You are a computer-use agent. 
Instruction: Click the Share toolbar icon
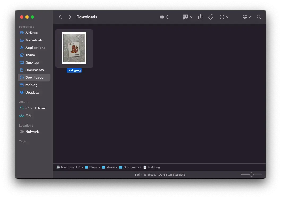[200, 17]
